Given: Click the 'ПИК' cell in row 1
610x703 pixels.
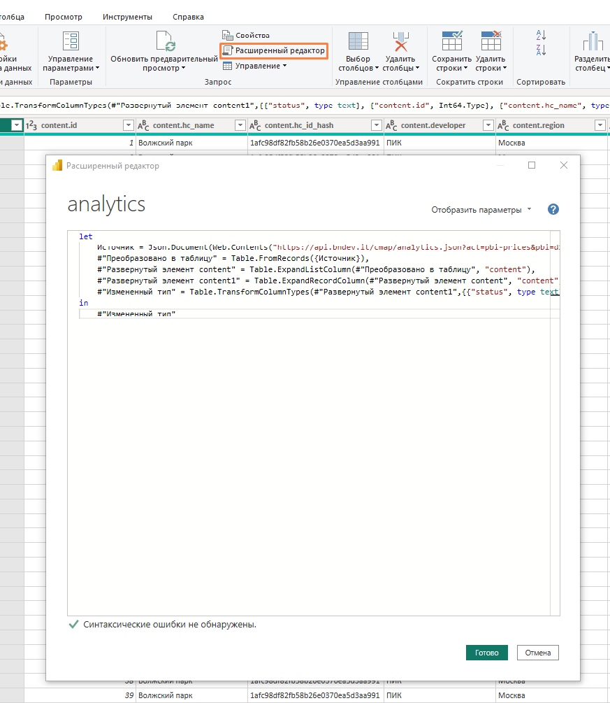Looking at the screenshot, I should coord(440,143).
